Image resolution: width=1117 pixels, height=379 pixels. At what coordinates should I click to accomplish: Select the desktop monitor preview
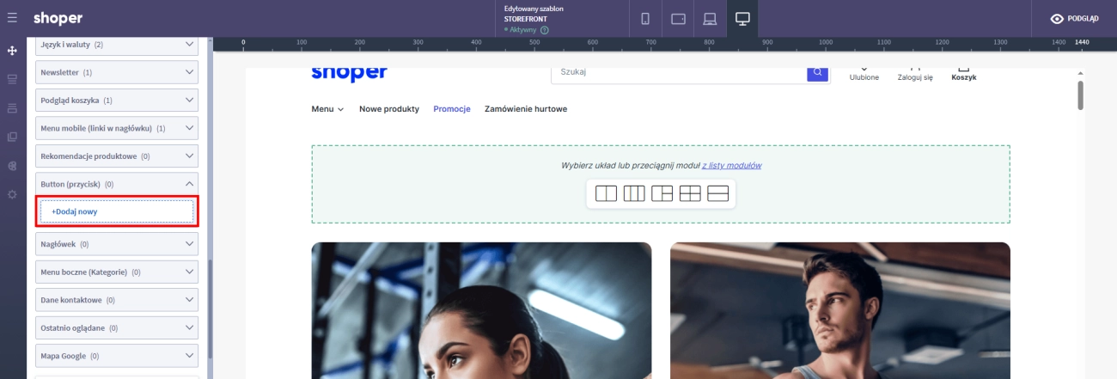click(x=742, y=18)
